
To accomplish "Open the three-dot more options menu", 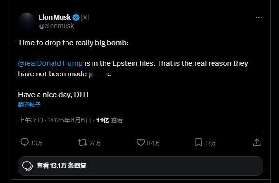I will (x=259, y=17).
